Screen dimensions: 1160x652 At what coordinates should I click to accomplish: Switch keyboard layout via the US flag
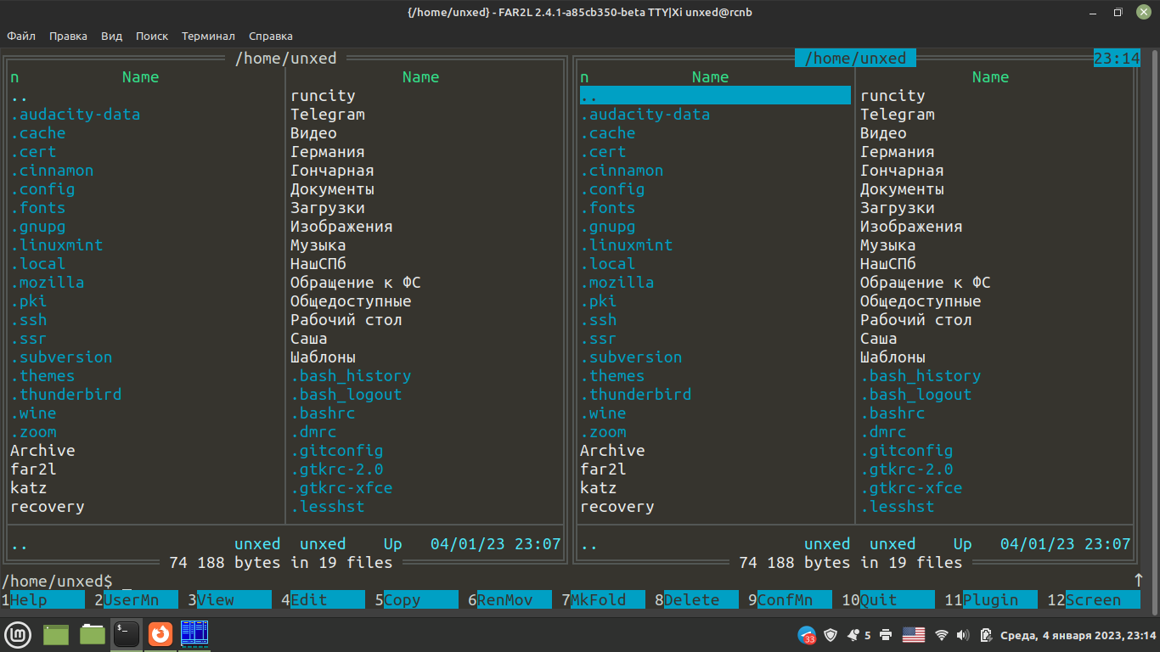(914, 633)
